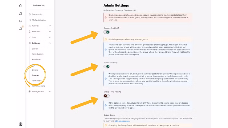This screenshot has height=128, width=228.
Task: Toggle the Groups Enabled switch
Action: (x=107, y=32)
